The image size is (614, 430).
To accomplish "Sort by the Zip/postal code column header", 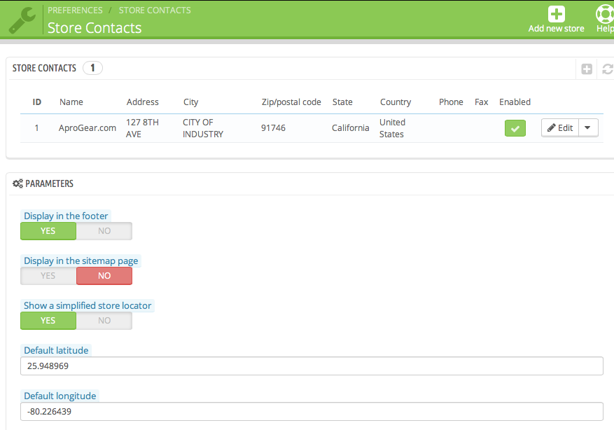I will 291,102.
